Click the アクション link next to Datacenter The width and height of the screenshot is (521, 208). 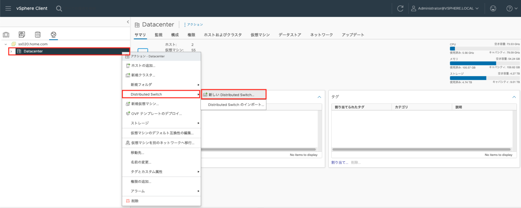(193, 24)
